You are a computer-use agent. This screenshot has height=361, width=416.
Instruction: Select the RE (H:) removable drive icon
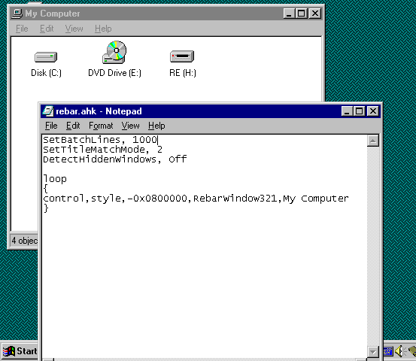pos(182,56)
